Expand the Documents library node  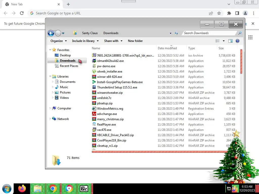tap(53, 82)
